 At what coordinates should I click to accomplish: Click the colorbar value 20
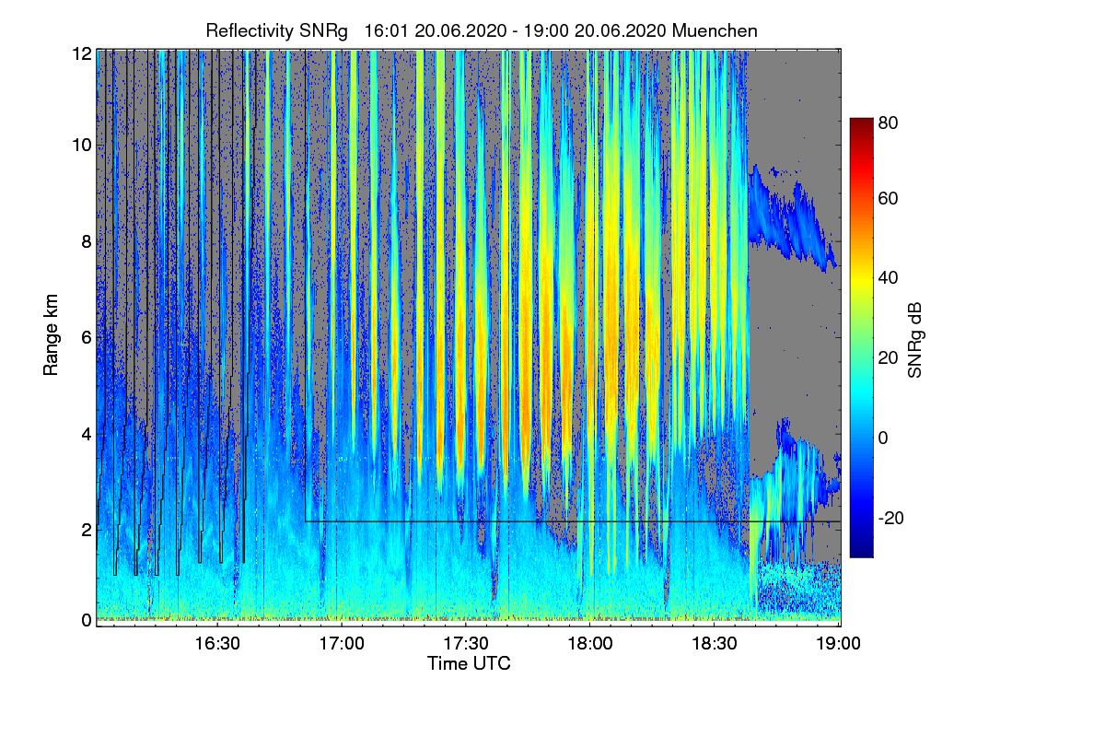(x=889, y=358)
